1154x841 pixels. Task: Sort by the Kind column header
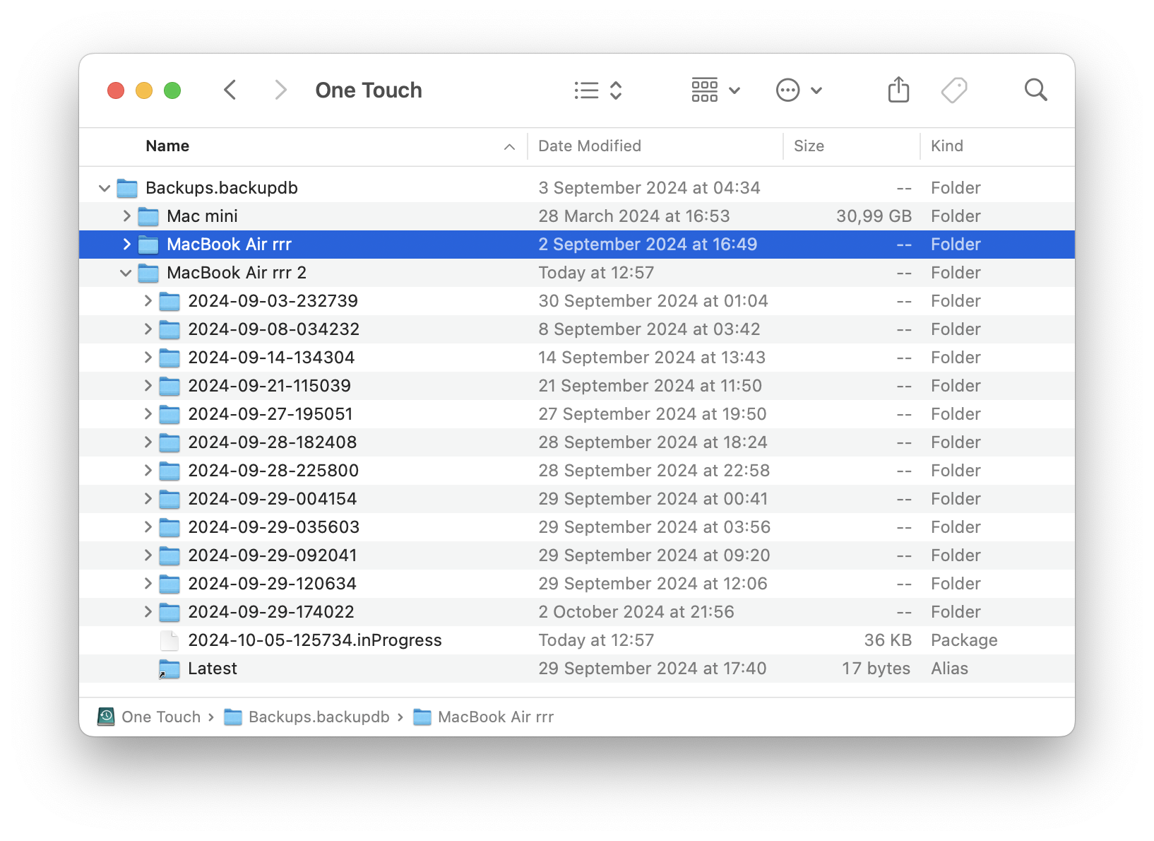(946, 146)
